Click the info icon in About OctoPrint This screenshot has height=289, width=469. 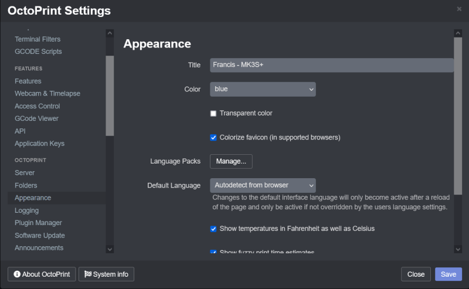[x=17, y=274]
